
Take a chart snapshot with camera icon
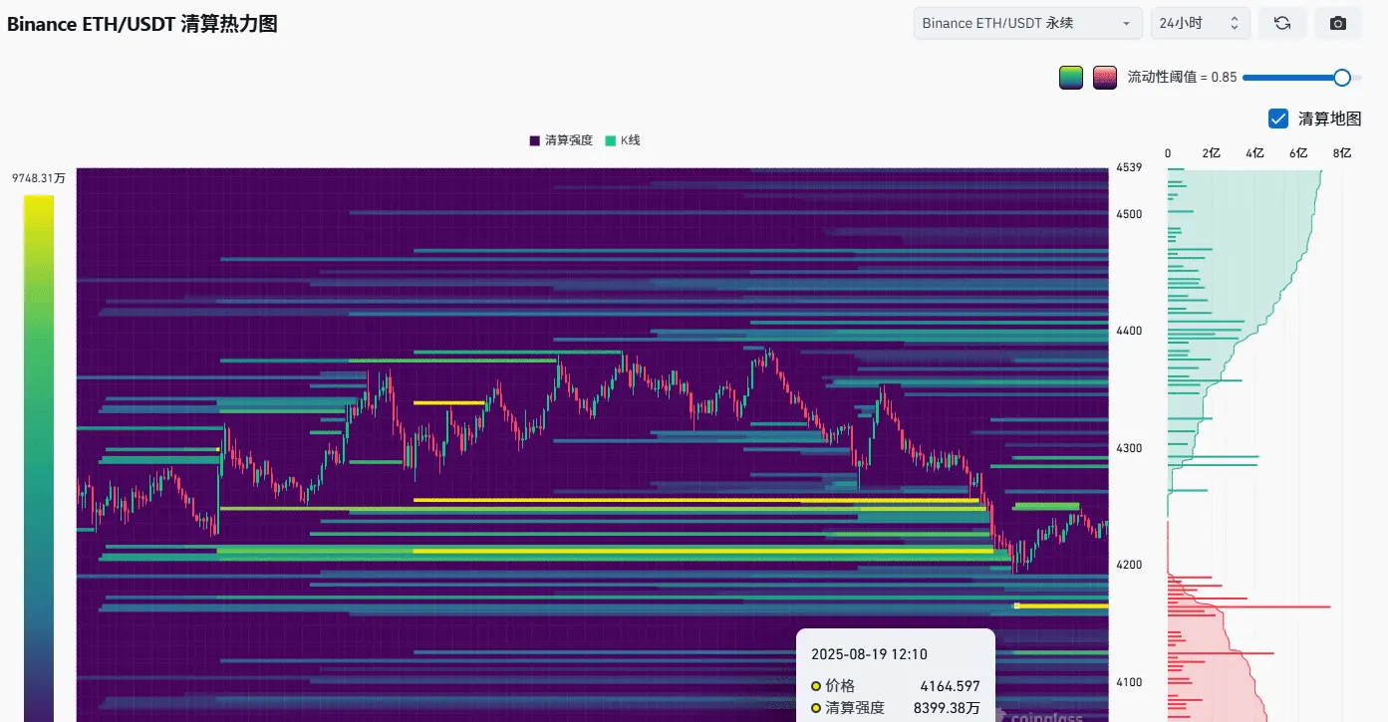[x=1338, y=23]
